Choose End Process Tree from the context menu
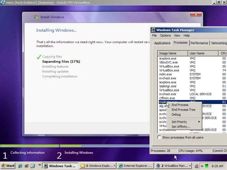 tap(184, 110)
